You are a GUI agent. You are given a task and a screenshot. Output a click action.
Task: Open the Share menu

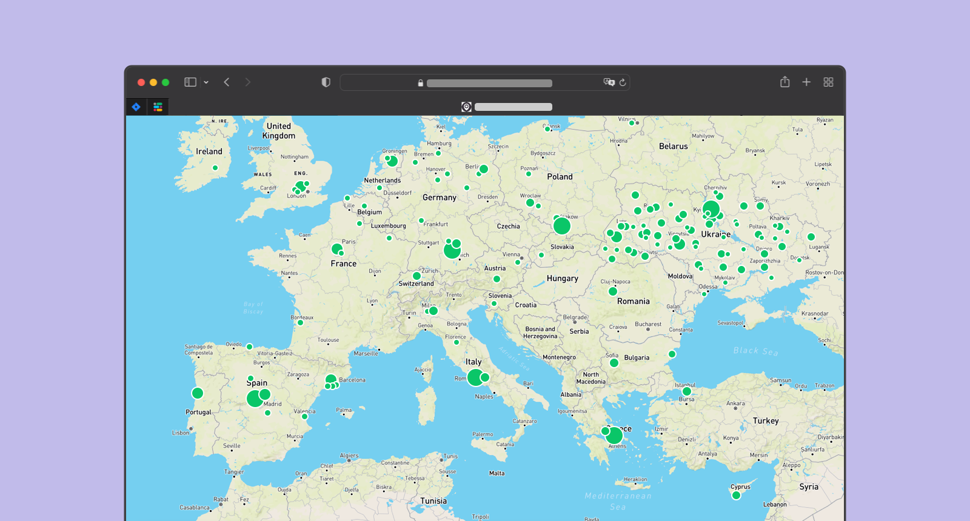coord(784,82)
